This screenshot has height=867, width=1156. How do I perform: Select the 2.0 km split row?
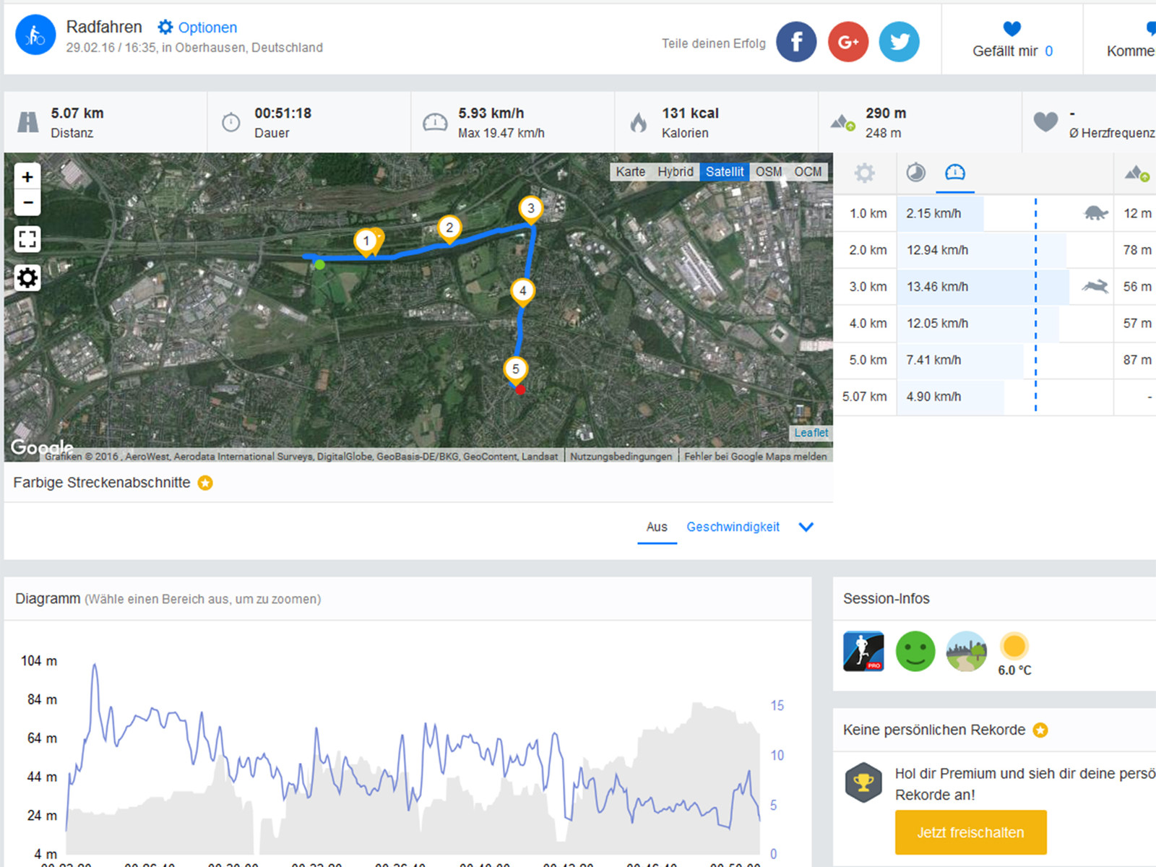point(995,250)
